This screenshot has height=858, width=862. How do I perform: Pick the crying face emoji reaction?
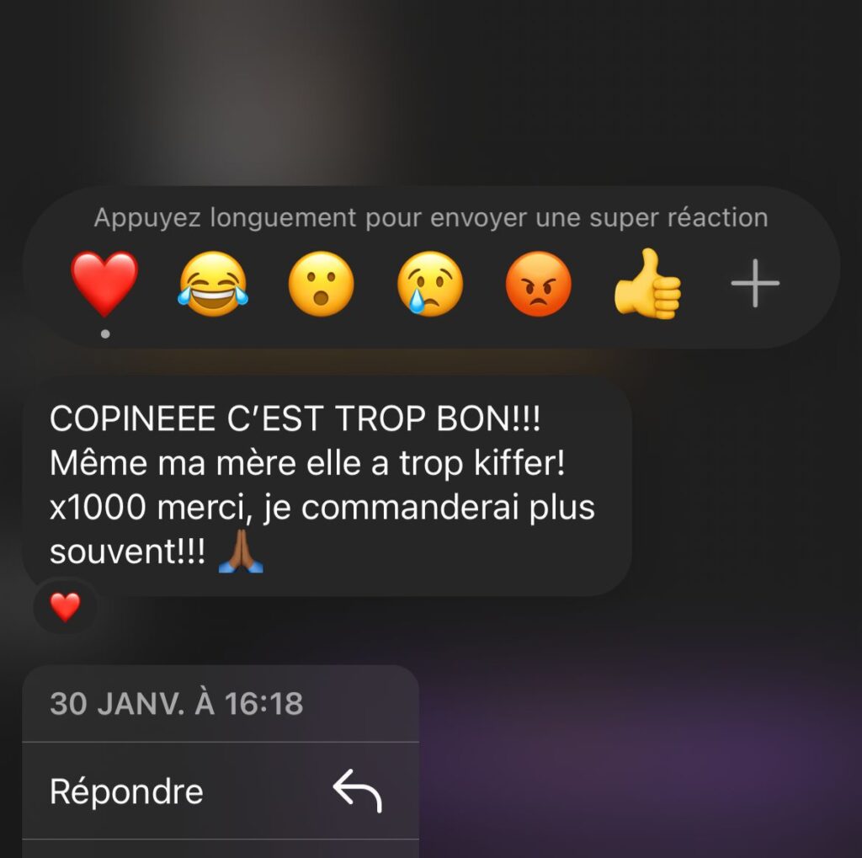pyautogui.click(x=430, y=284)
